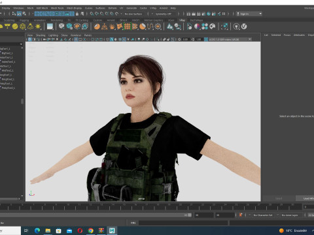
Task: Click the painter's palette shelf icon
Action: click(x=213, y=27)
